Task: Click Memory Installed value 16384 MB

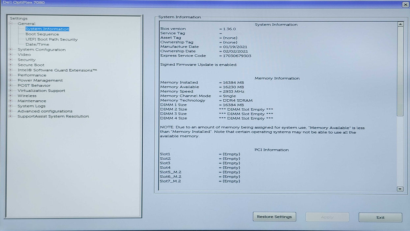Action: (x=233, y=82)
